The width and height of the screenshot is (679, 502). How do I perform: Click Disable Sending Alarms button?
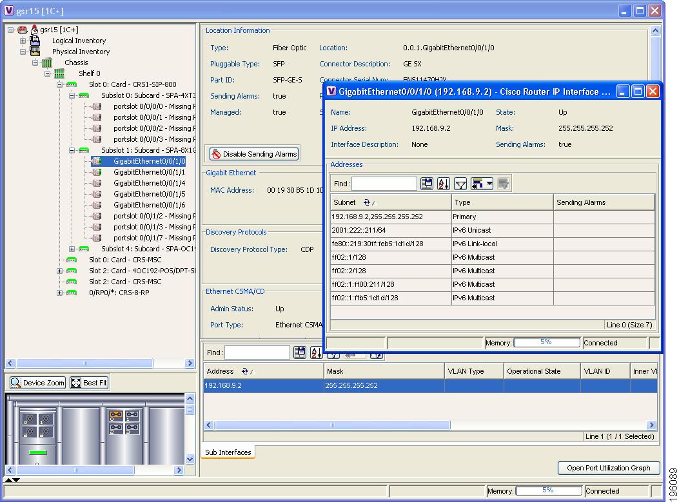pyautogui.click(x=254, y=154)
